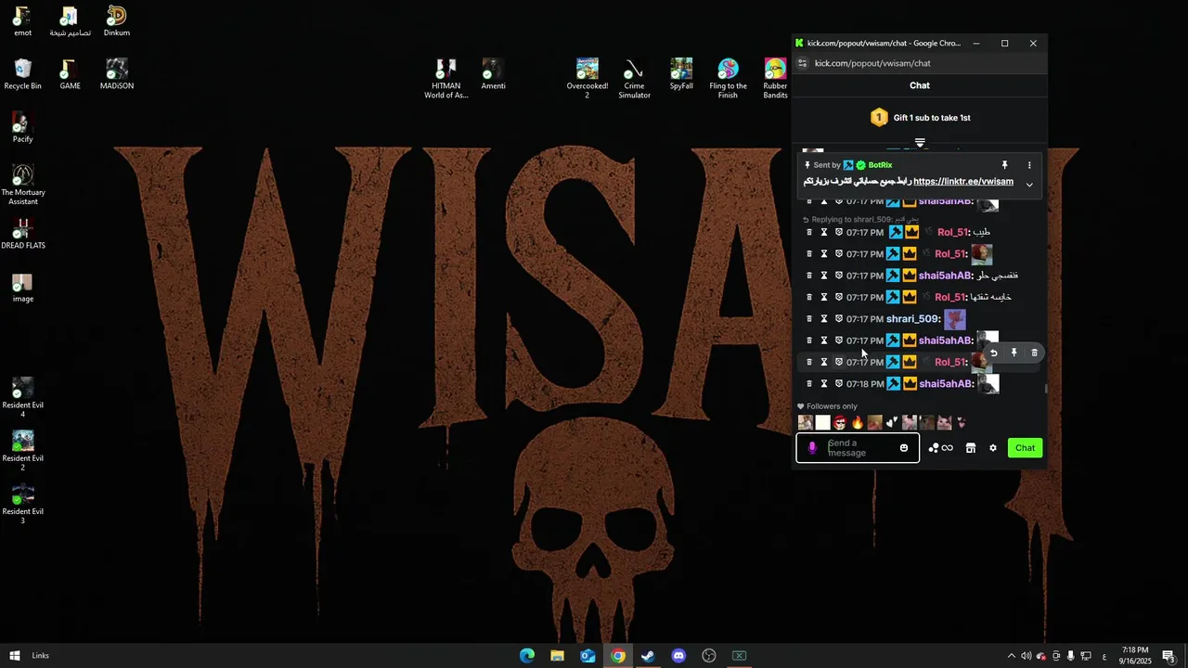Viewport: 1188px width, 668px height.
Task: Delete shrari_509's message with its trash icon
Action: tap(809, 319)
